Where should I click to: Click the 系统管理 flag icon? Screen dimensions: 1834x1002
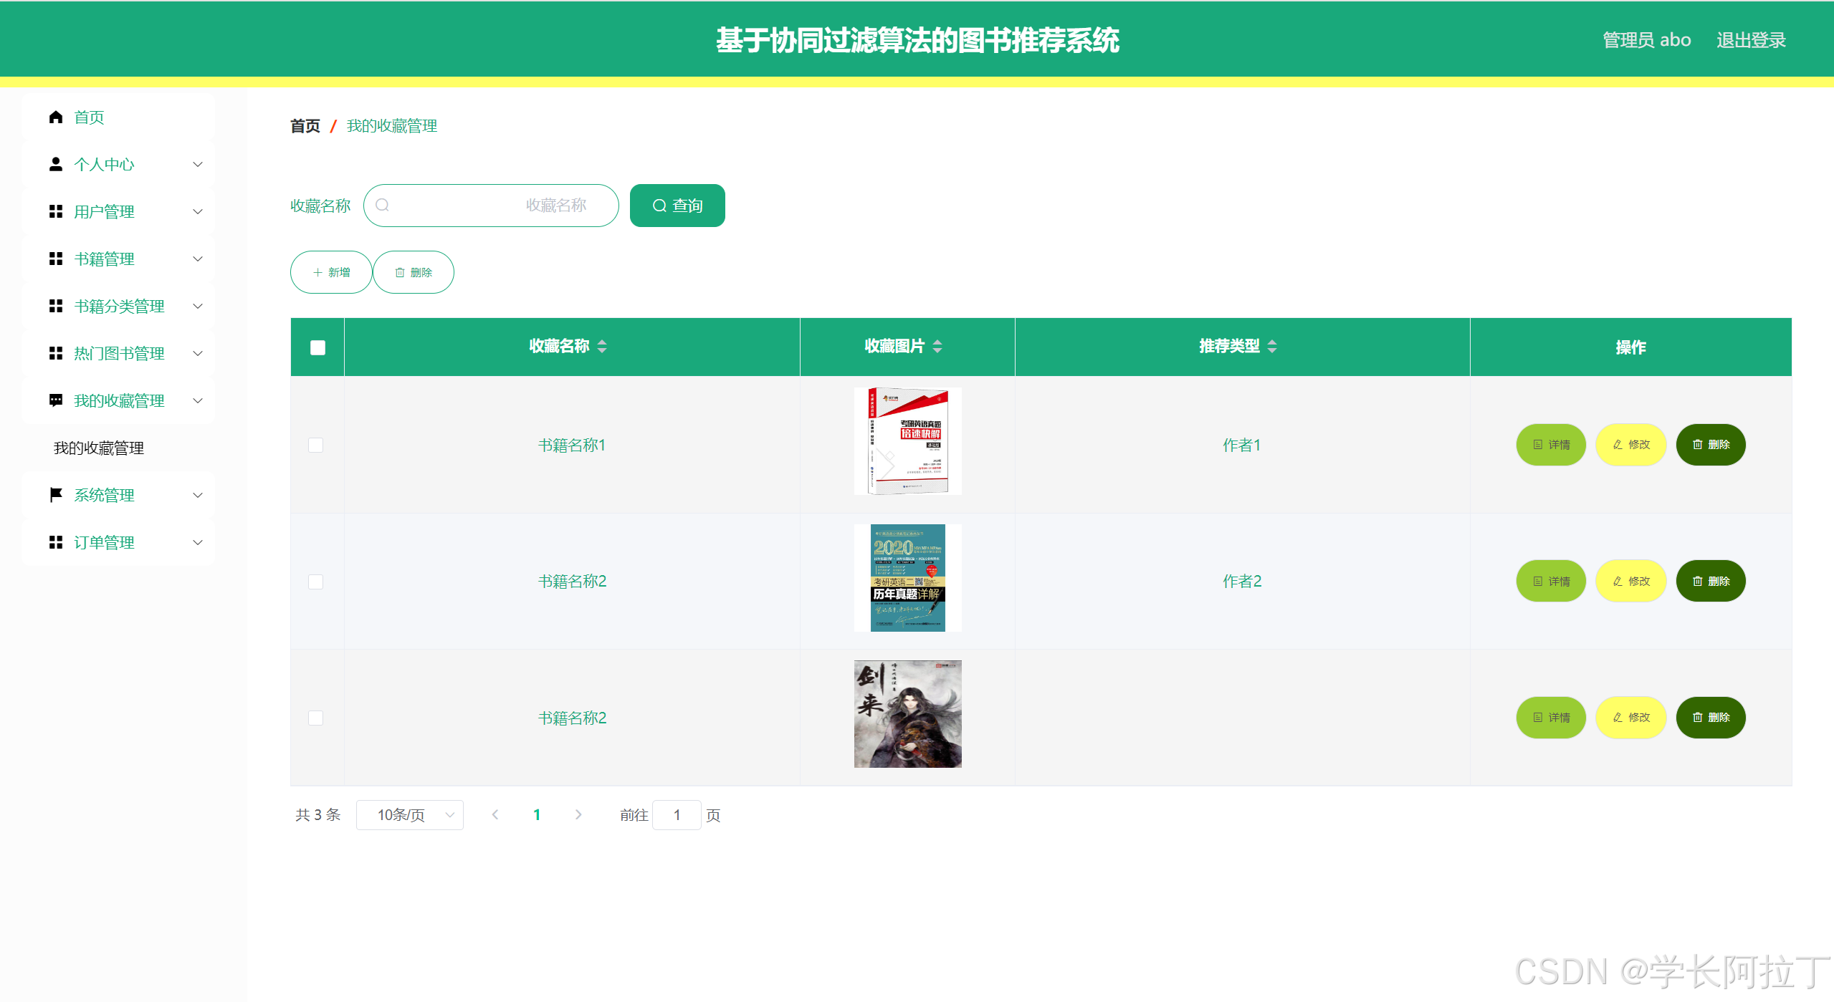coord(57,495)
